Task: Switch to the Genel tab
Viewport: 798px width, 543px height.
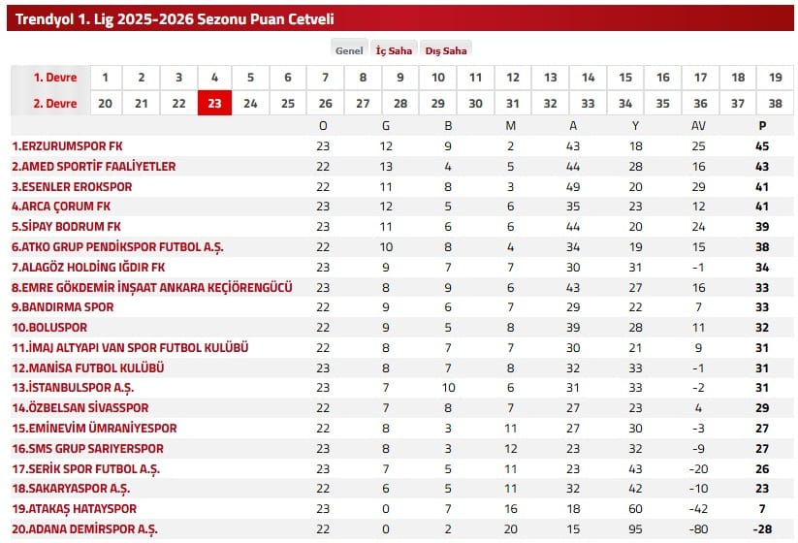Action: click(348, 50)
